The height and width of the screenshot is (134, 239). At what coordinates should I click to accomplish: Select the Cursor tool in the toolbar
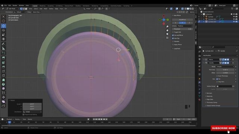point(3,21)
